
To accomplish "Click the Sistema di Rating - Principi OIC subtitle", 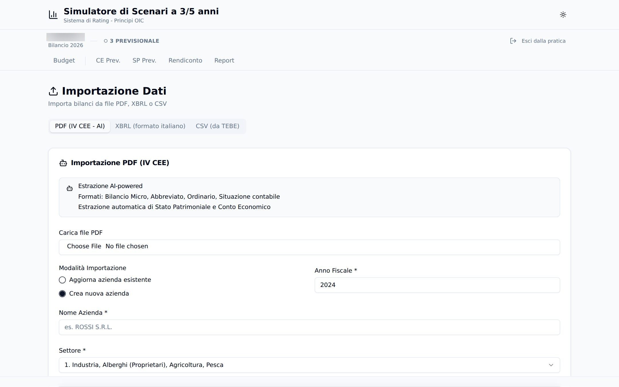I will click(104, 21).
